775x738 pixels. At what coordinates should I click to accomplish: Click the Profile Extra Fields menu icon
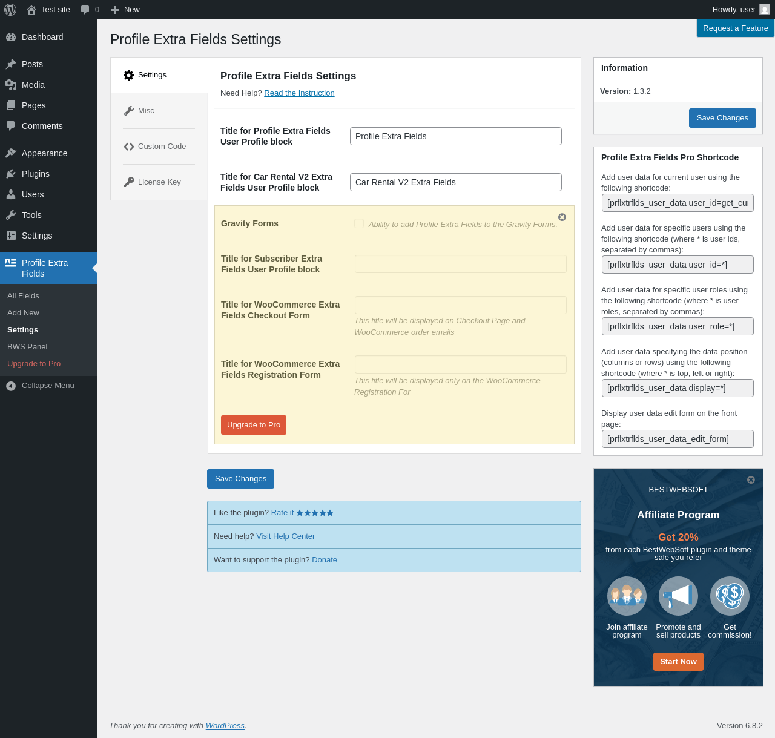coord(11,263)
